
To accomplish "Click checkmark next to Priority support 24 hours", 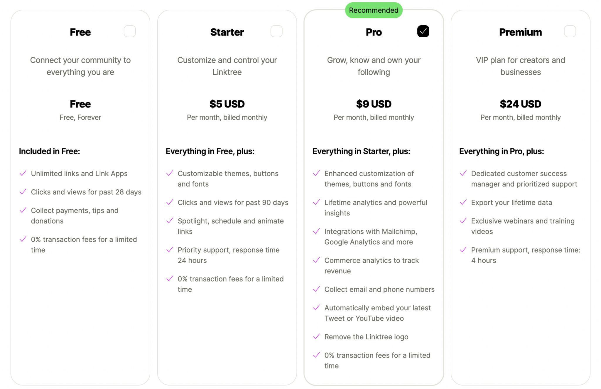I will pos(170,250).
